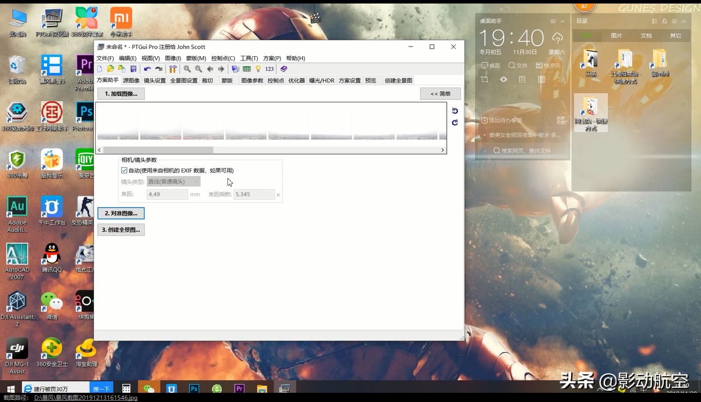The image size is (701, 402).
Task: Click the 2. 对准图像 button
Action: tap(121, 213)
